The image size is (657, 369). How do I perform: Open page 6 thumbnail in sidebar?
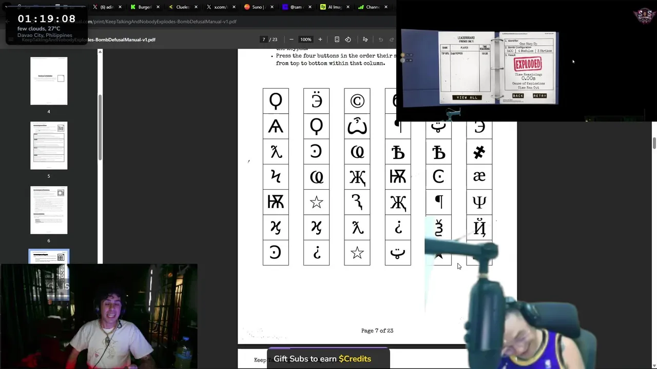pos(49,210)
